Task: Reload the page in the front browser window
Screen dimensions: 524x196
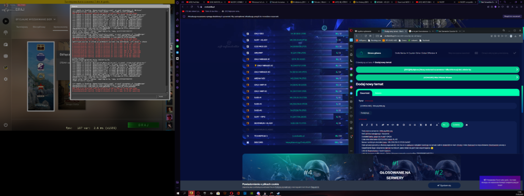Action: pyautogui.click(x=366, y=36)
